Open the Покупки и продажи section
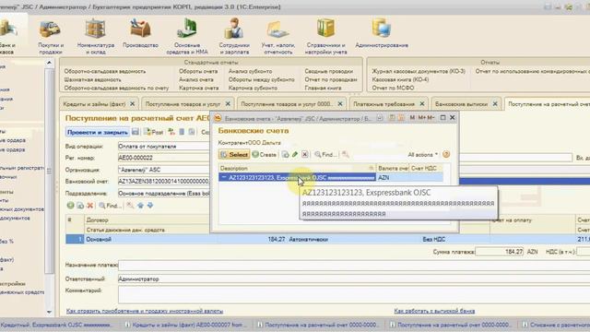Viewport: 590px width, 332px height. coord(51,38)
